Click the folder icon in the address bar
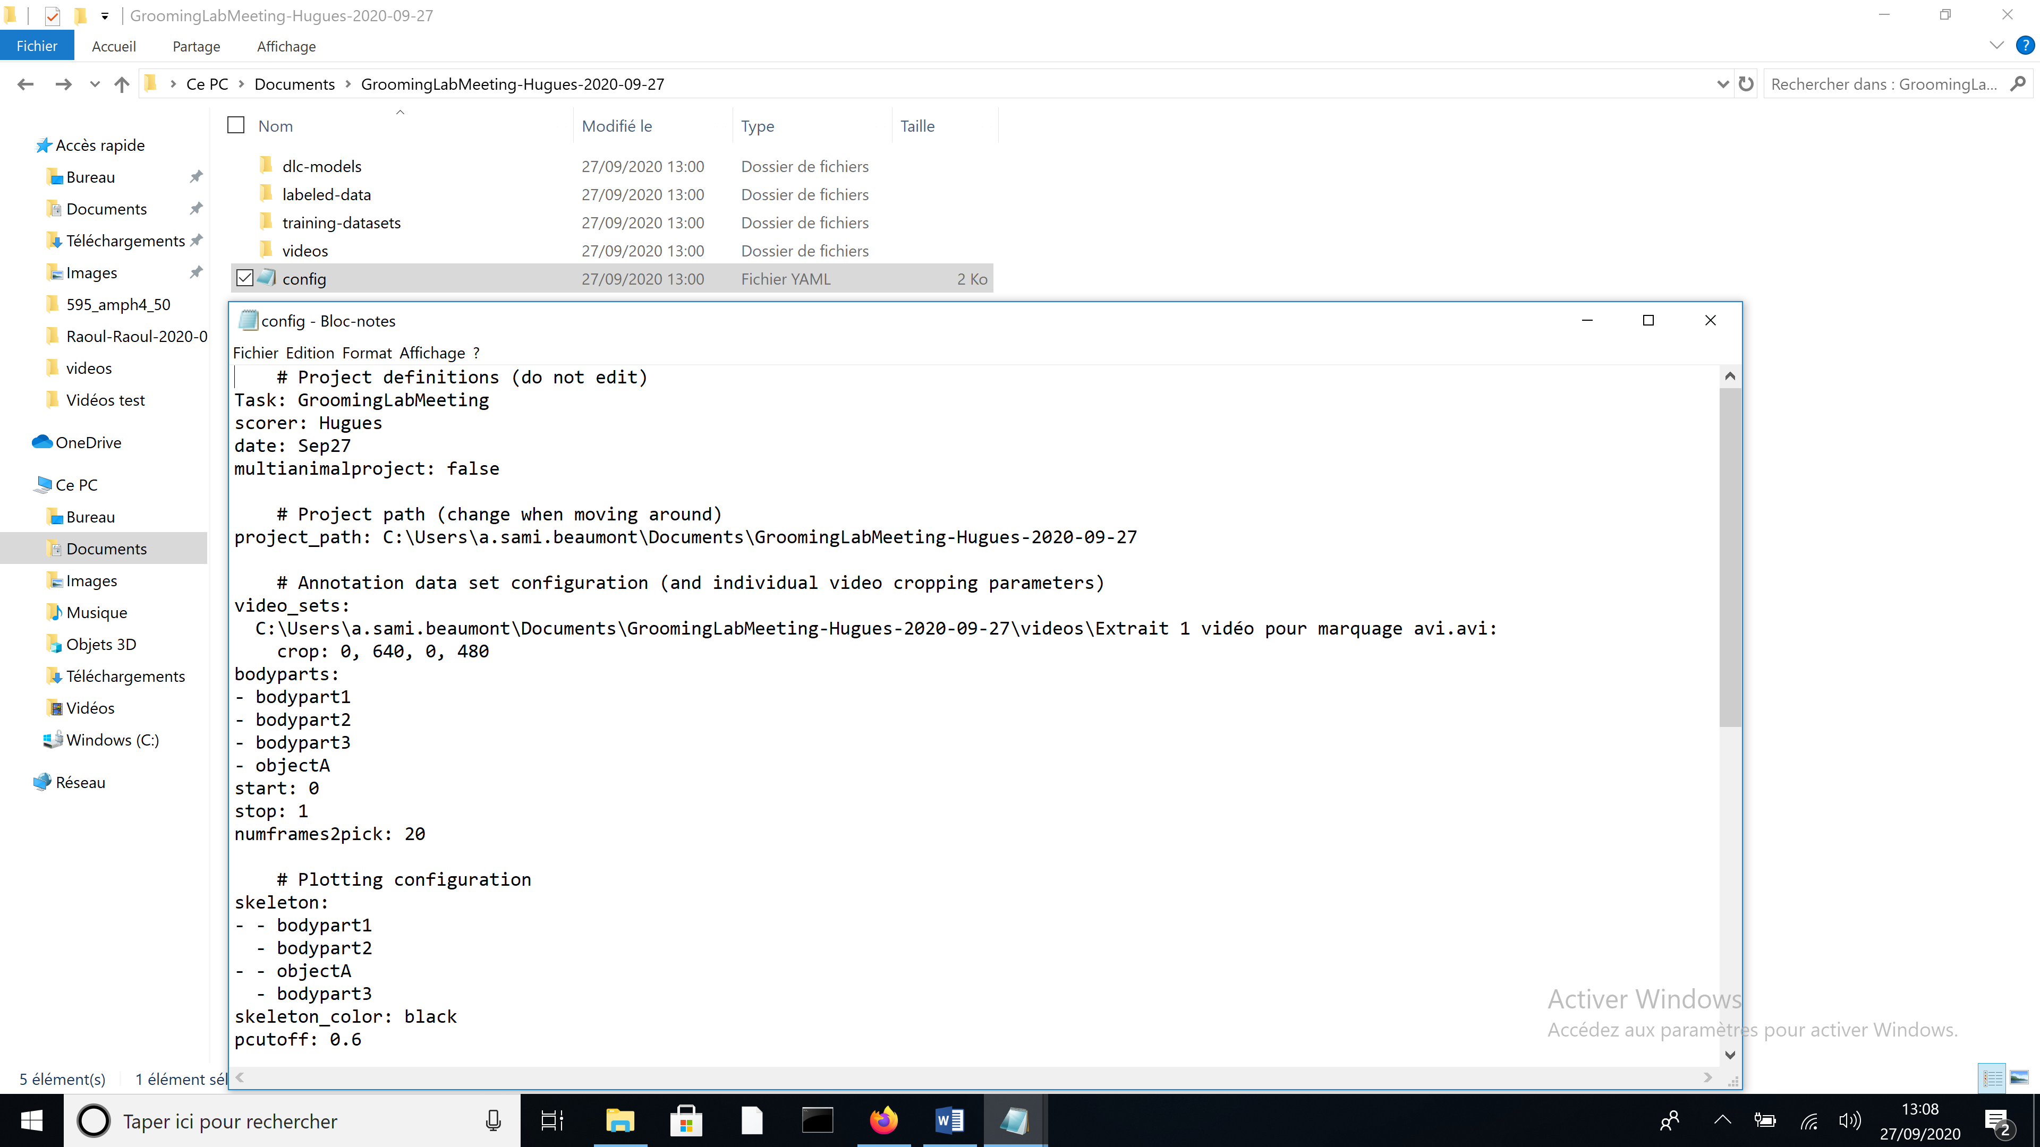 click(150, 83)
